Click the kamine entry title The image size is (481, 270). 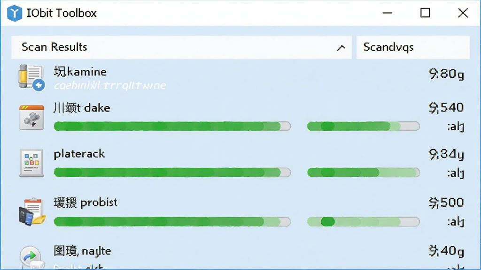click(x=80, y=72)
